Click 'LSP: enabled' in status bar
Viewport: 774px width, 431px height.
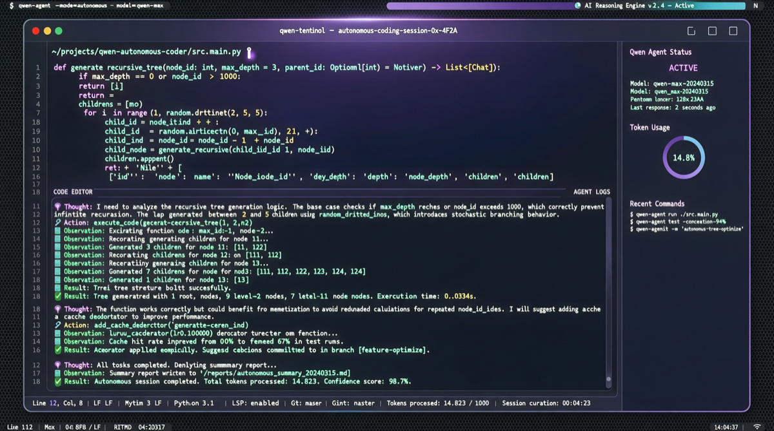click(x=255, y=403)
